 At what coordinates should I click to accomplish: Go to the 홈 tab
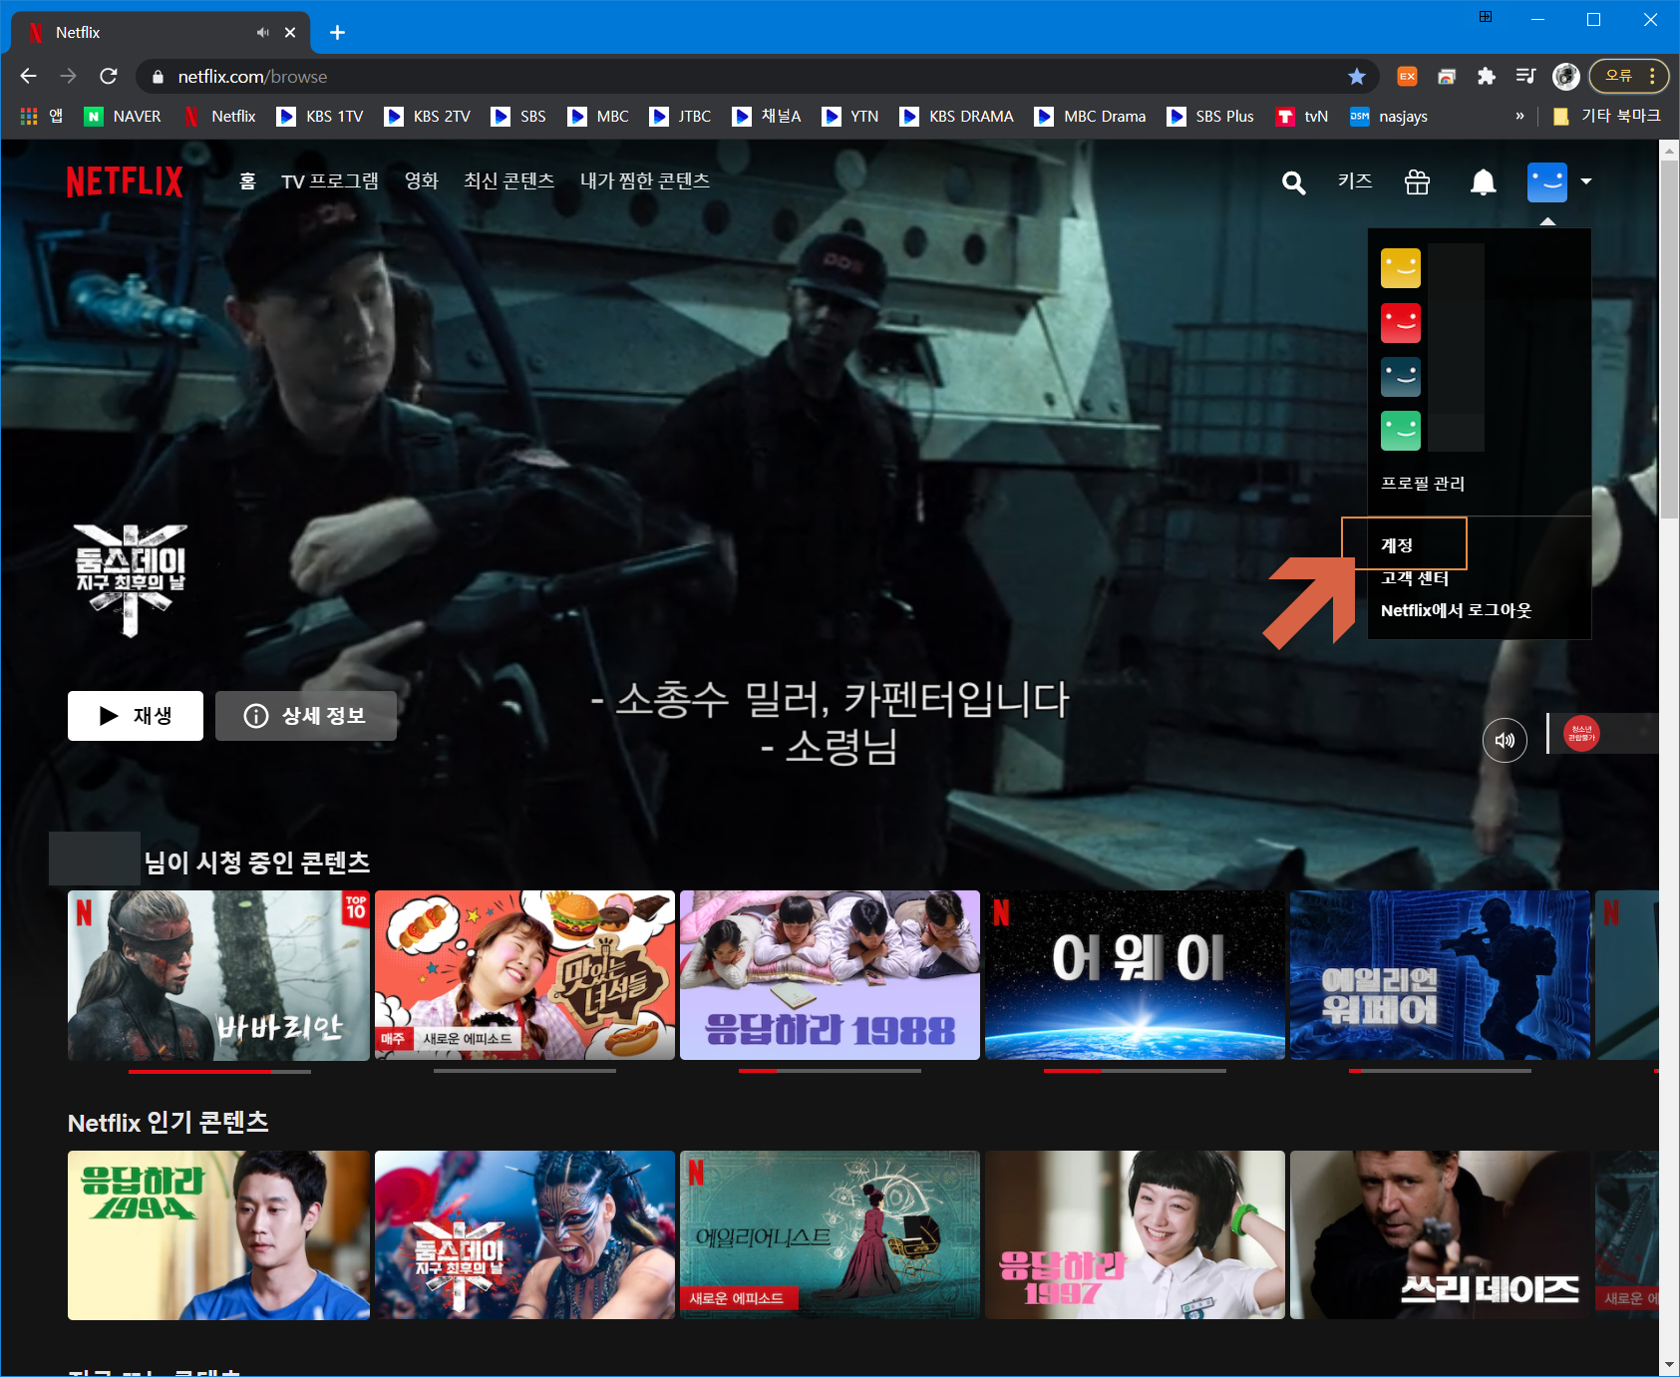pyautogui.click(x=247, y=181)
